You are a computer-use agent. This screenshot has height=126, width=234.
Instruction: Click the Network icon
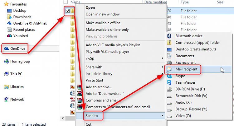(x=6, y=99)
